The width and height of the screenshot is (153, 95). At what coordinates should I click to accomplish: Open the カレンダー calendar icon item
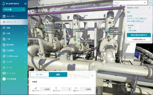4,16
